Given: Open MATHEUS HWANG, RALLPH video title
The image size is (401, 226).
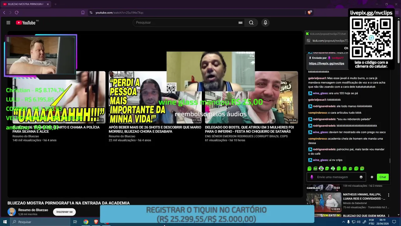Looking at the screenshot, I should point(364,196).
